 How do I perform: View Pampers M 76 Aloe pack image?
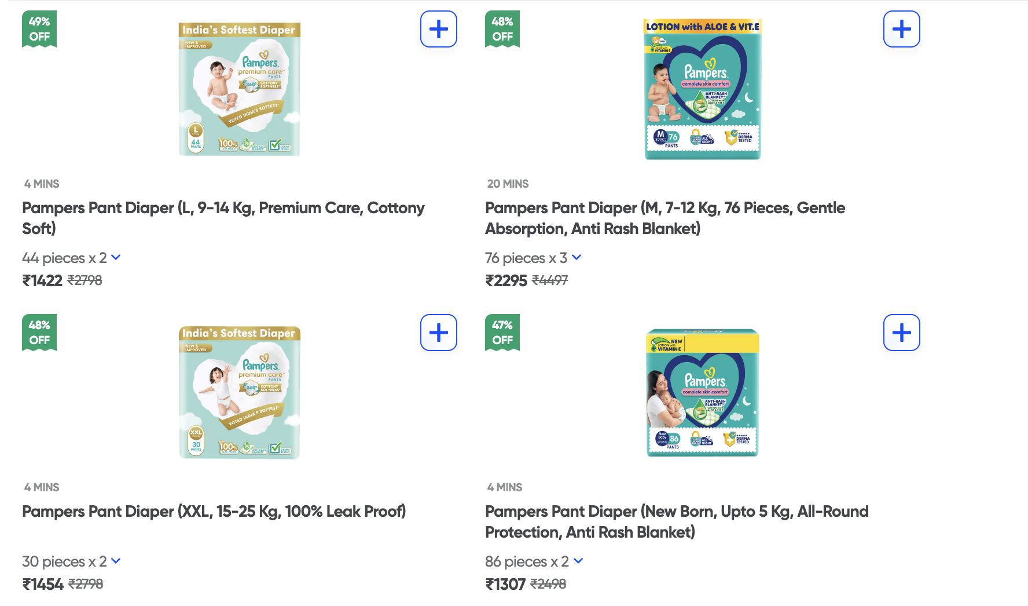pyautogui.click(x=703, y=89)
